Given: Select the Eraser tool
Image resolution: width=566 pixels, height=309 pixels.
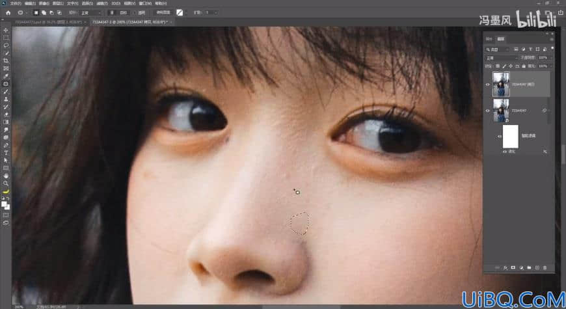Looking at the screenshot, I should 6,114.
